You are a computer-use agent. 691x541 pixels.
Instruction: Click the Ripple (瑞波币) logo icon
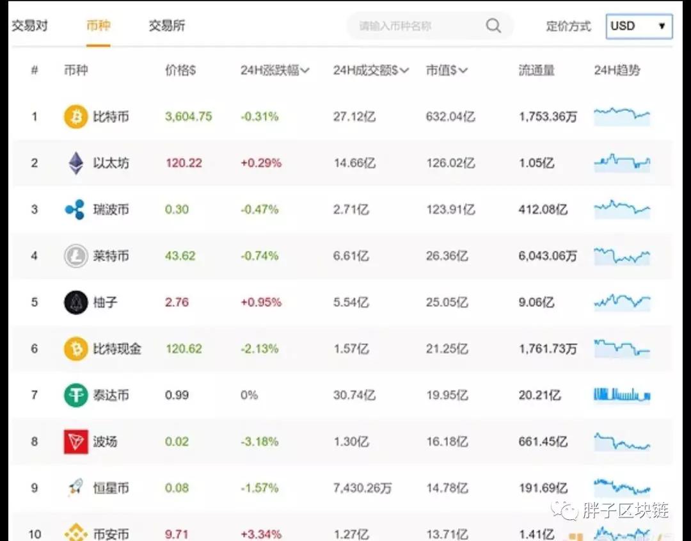[x=75, y=209]
